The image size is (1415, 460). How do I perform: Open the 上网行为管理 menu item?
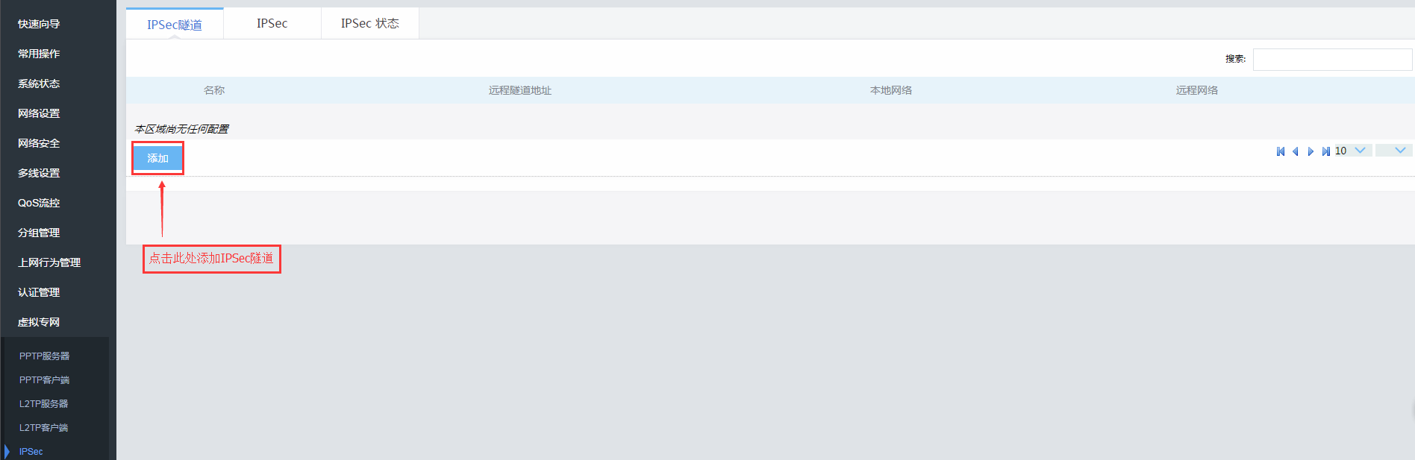point(49,262)
